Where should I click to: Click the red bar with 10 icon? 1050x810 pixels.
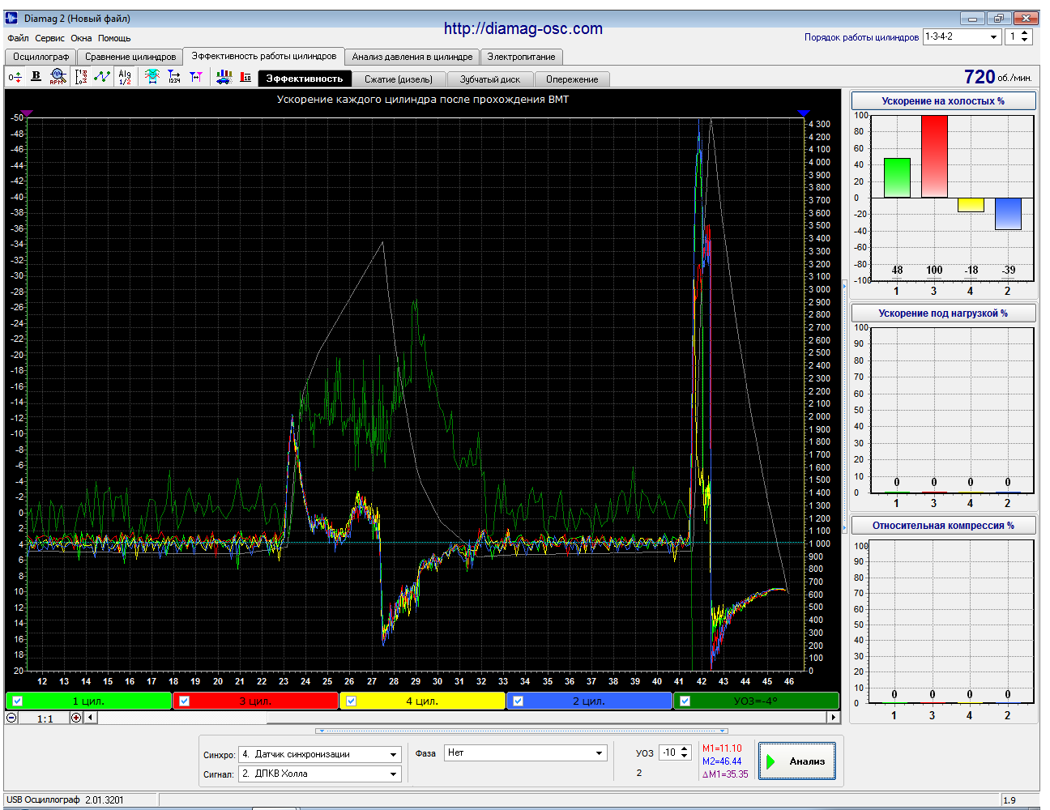point(245,77)
